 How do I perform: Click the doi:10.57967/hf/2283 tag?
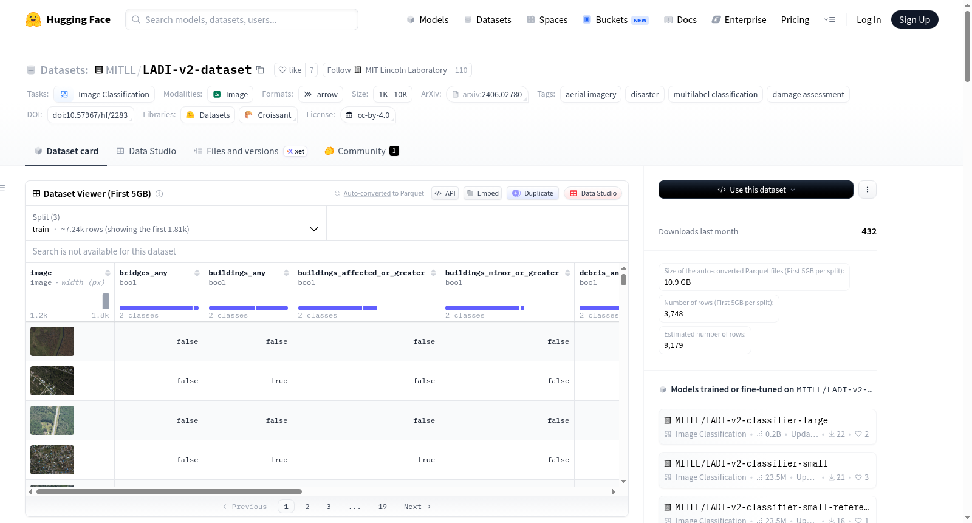90,115
